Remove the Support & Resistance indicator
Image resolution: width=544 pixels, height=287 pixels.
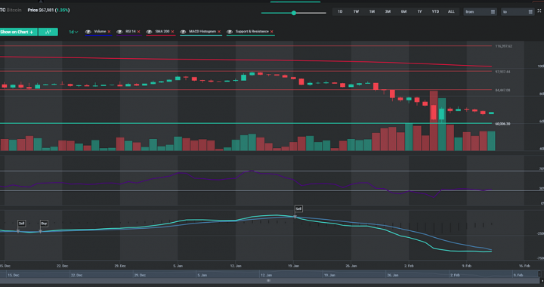(272, 32)
